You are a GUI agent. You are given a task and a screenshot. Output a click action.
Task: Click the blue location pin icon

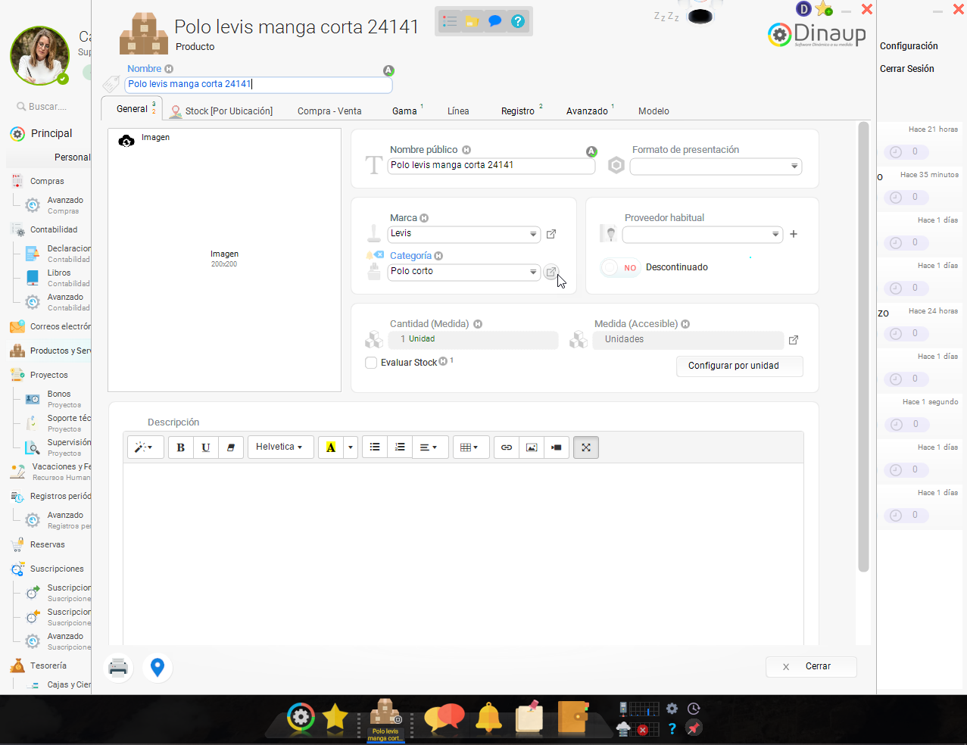click(x=158, y=667)
